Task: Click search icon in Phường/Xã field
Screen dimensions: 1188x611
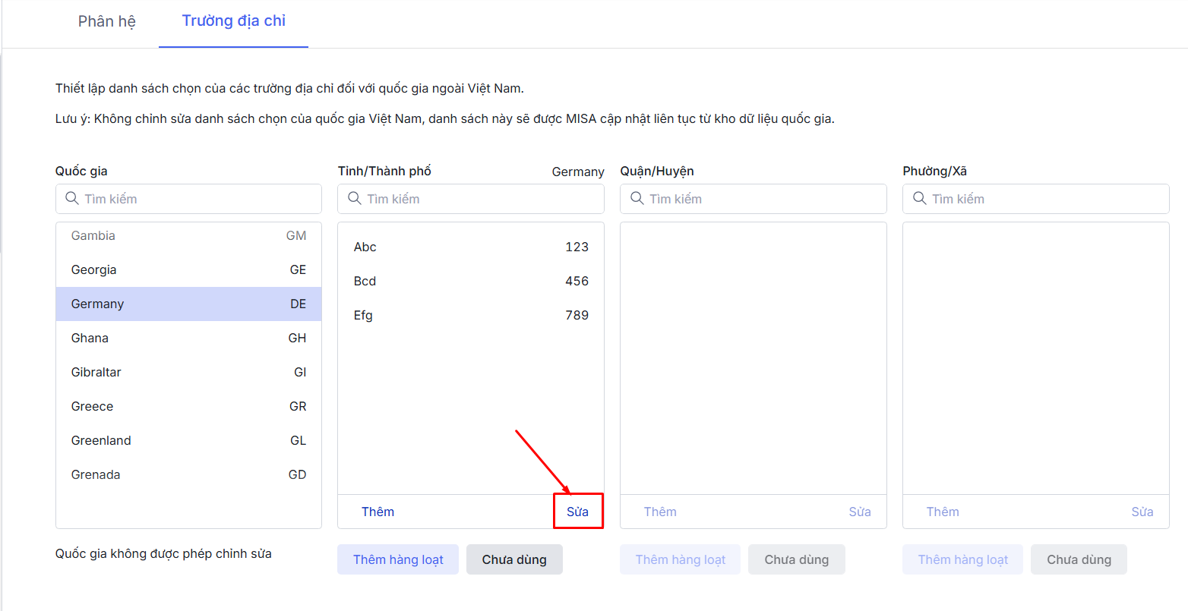Action: [920, 199]
